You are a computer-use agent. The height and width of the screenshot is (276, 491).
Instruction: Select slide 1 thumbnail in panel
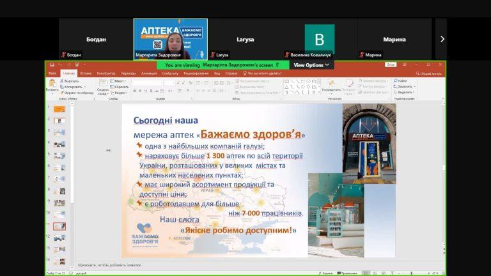tap(59, 109)
